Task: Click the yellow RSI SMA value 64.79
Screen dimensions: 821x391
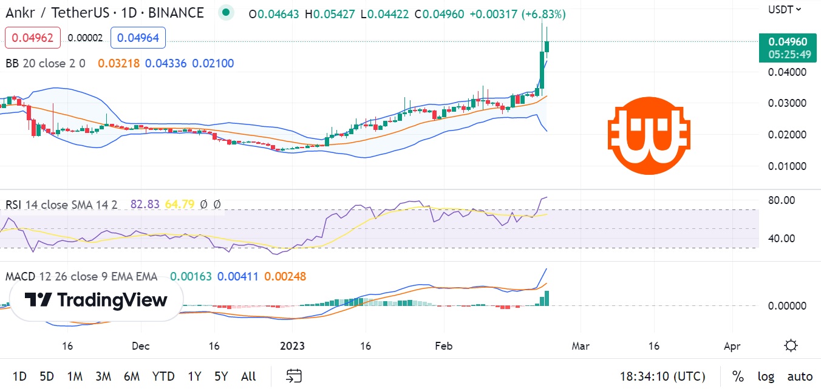Action: tap(180, 205)
